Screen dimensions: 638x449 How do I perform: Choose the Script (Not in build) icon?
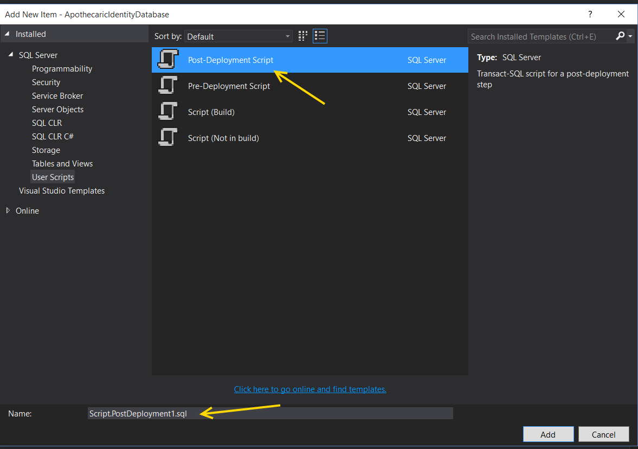click(168, 138)
